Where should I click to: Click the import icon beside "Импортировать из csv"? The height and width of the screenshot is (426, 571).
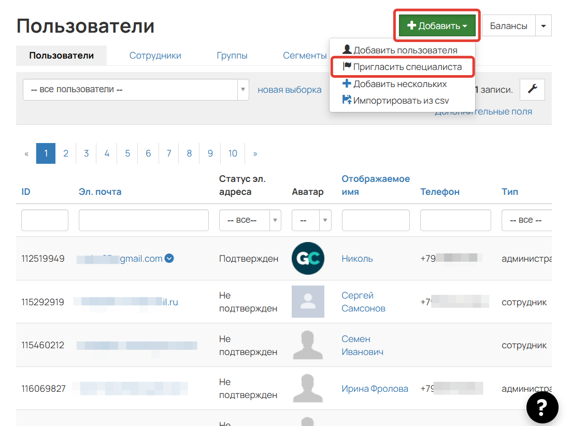coord(349,99)
